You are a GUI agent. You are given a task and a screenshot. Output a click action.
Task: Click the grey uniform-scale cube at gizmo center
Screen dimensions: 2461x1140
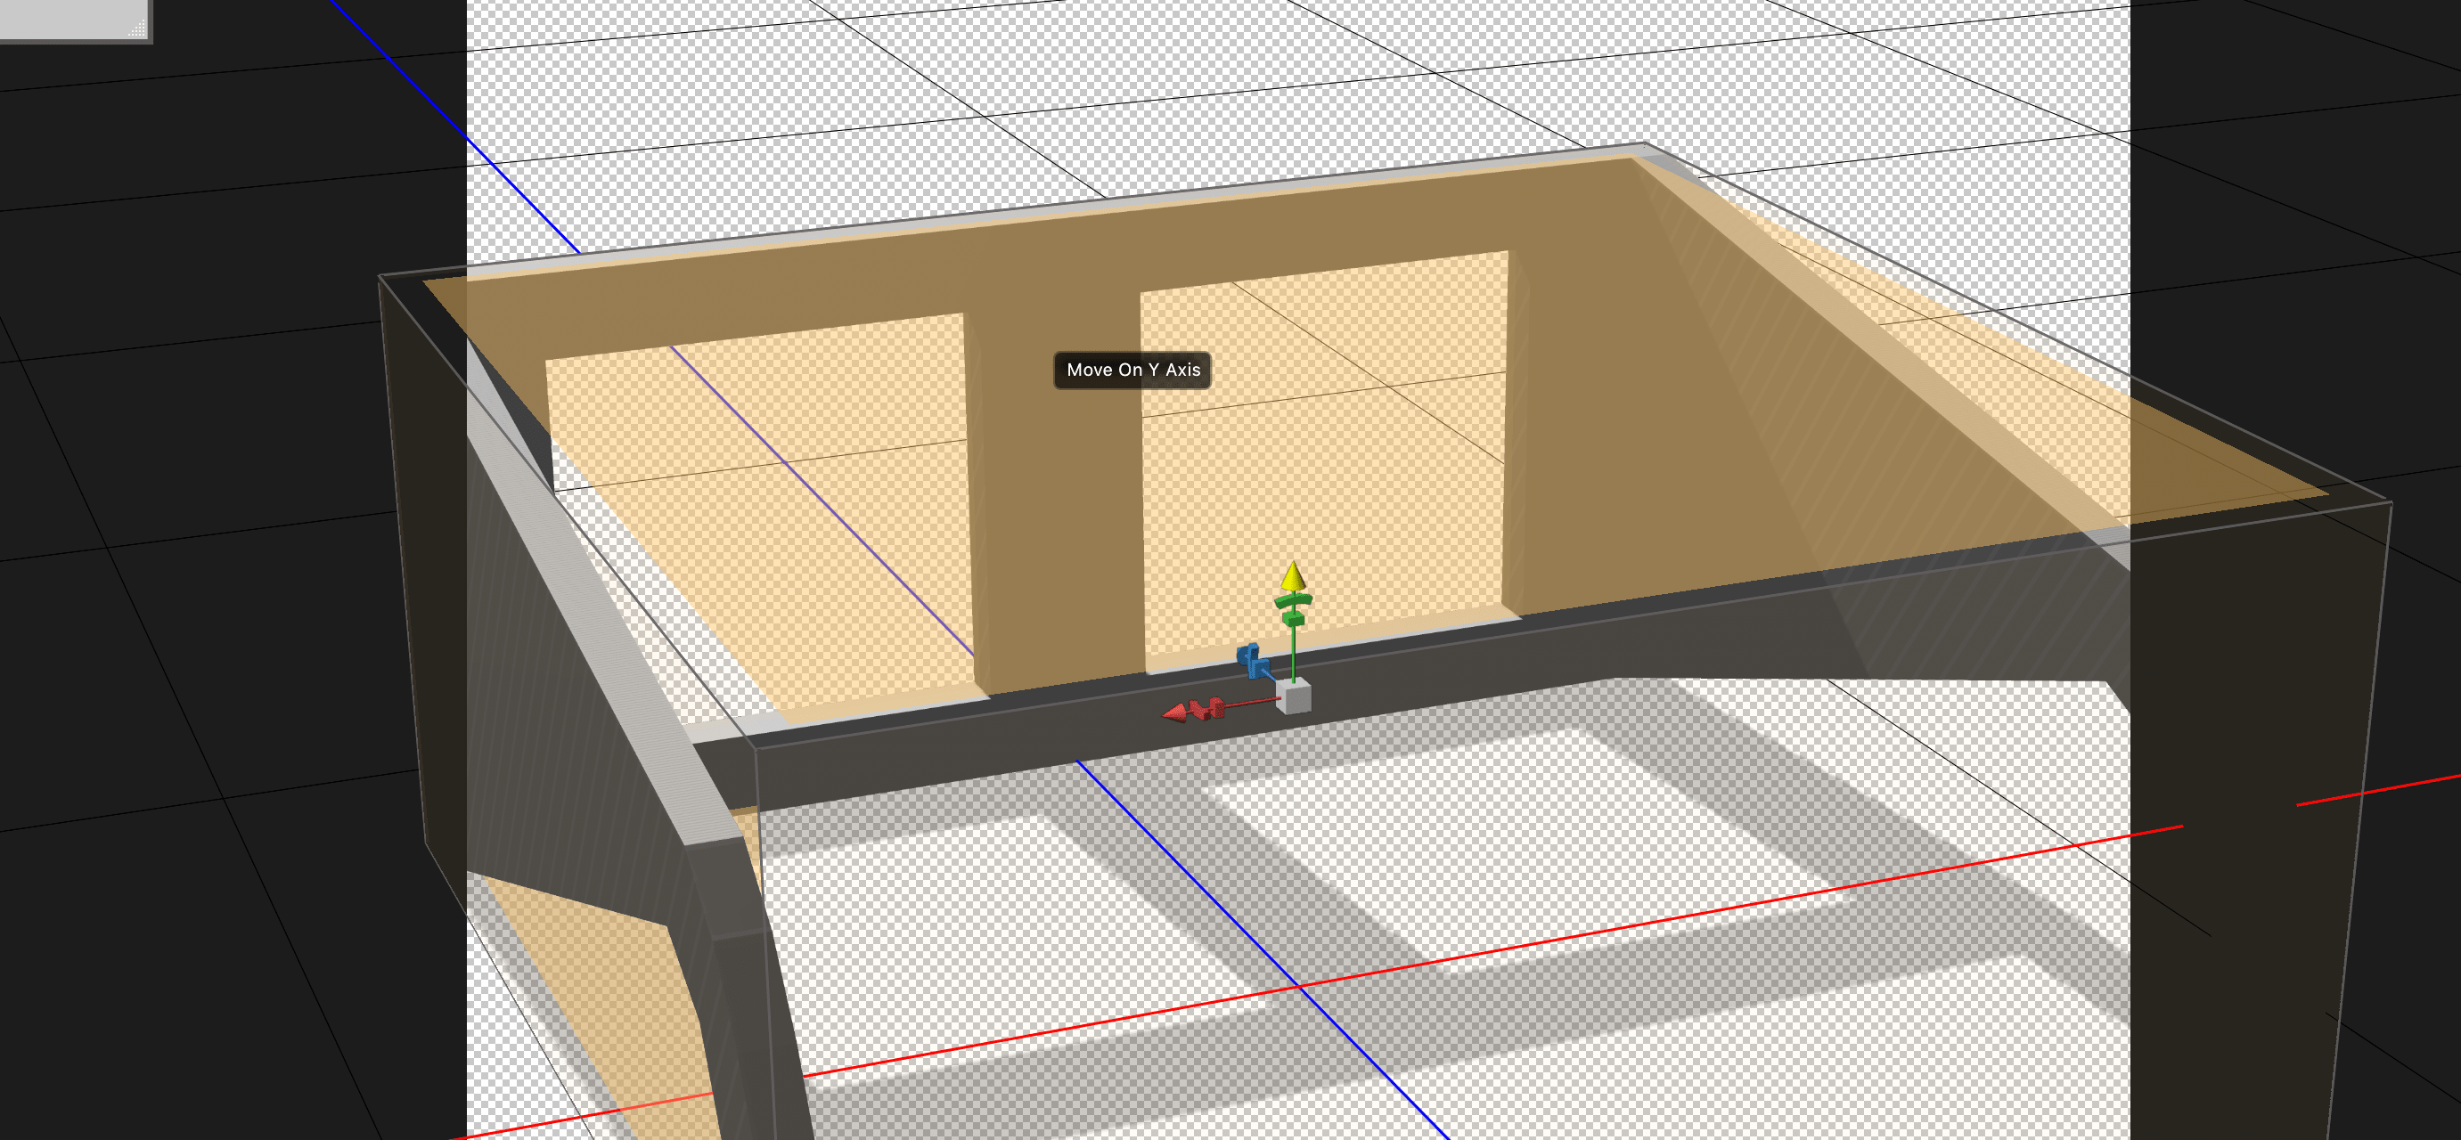click(x=1295, y=696)
